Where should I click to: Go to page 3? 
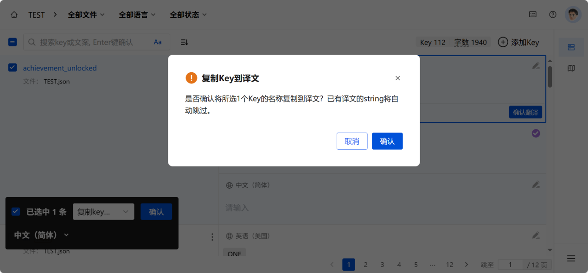point(382,265)
